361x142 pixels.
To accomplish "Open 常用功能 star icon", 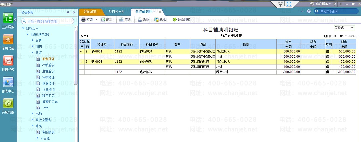I will pos(8,39).
